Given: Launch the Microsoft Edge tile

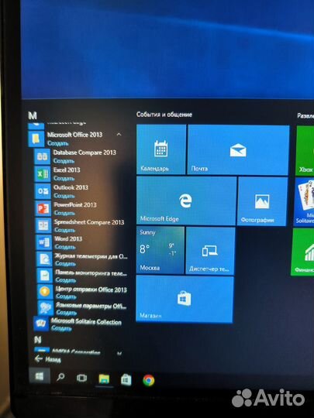Looking at the screenshot, I should tap(186, 200).
